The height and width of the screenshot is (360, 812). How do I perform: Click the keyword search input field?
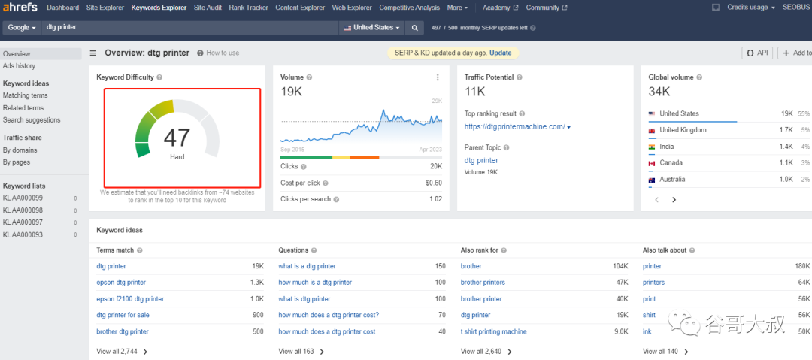click(188, 27)
